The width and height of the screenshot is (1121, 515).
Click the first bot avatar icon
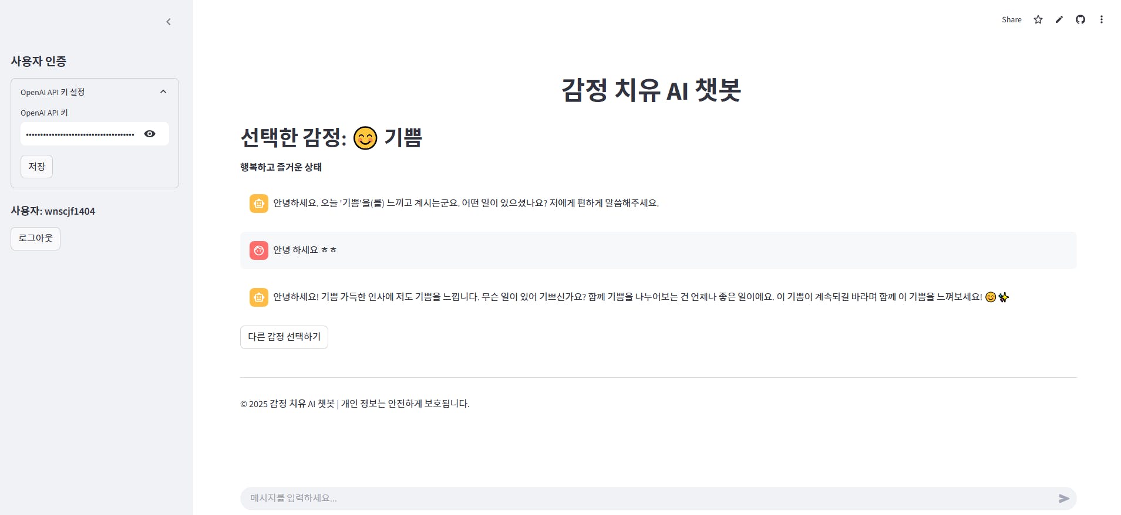tap(259, 204)
